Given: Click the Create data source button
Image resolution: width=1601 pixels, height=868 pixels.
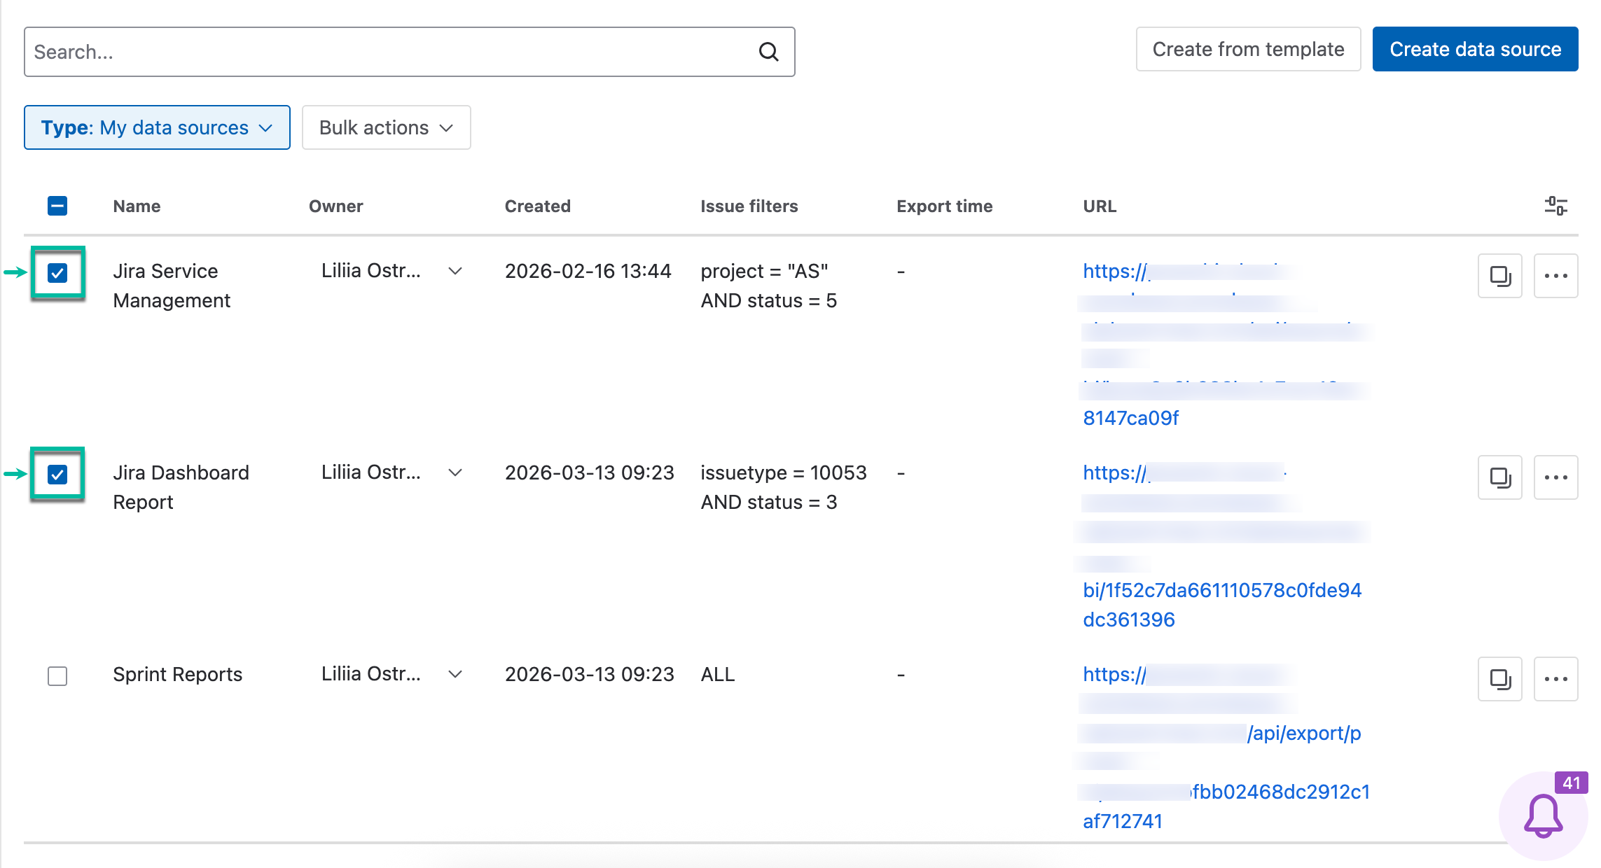Looking at the screenshot, I should 1475,49.
